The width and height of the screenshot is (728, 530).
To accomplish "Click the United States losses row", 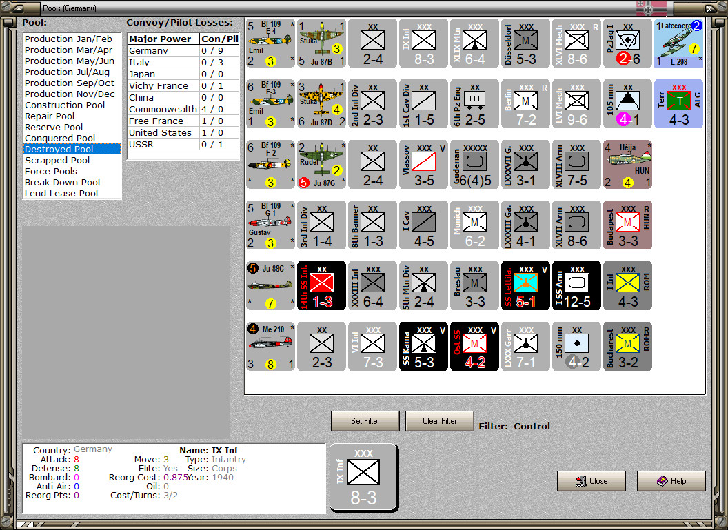I will (x=183, y=133).
